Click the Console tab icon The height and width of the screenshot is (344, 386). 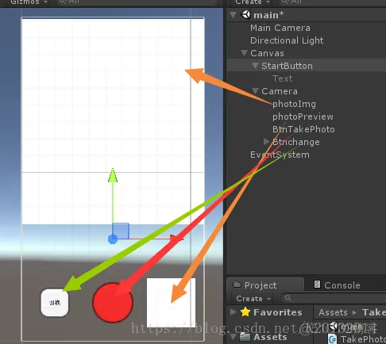317,285
